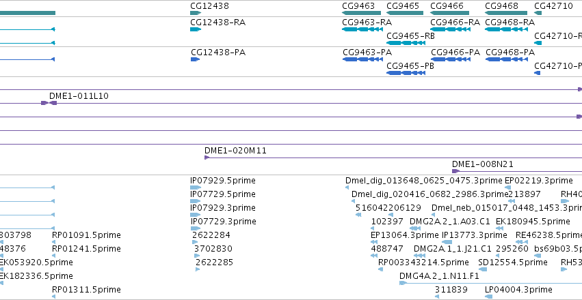The height and width of the screenshot is (300, 582).
Task: Select transcript CG9465-RB
Action: pos(410,36)
